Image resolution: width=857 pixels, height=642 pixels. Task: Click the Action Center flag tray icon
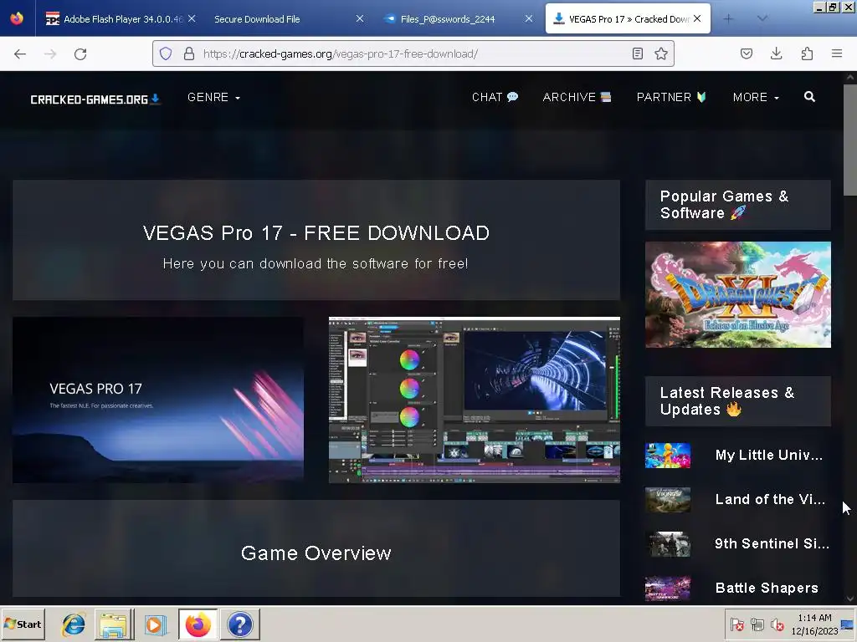pos(736,624)
